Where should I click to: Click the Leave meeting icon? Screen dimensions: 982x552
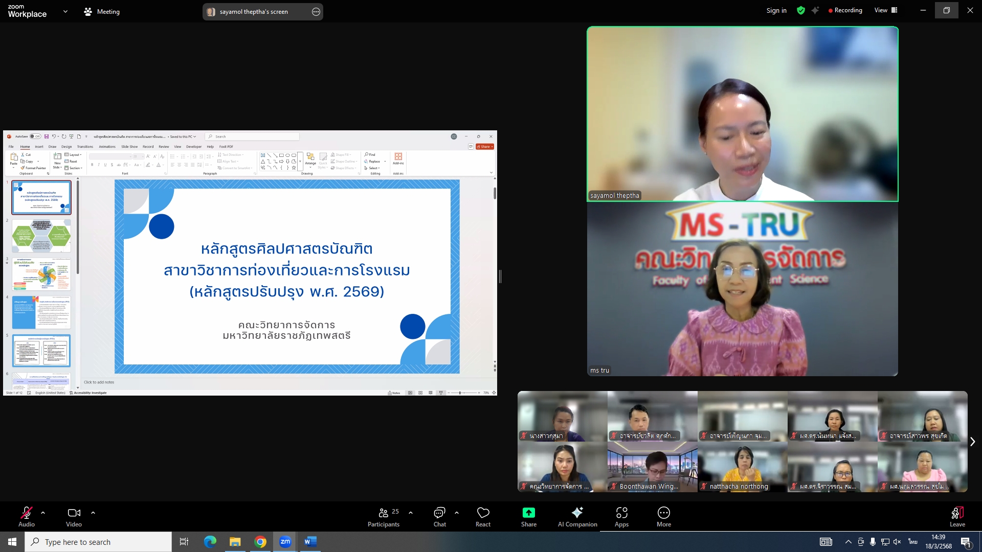point(957,513)
